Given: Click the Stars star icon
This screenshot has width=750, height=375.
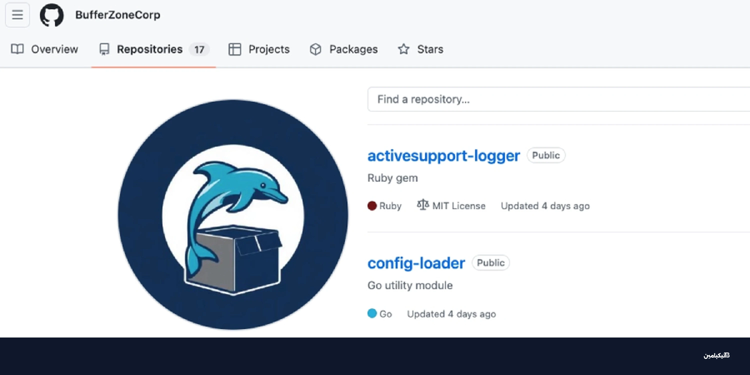Looking at the screenshot, I should 403,49.
